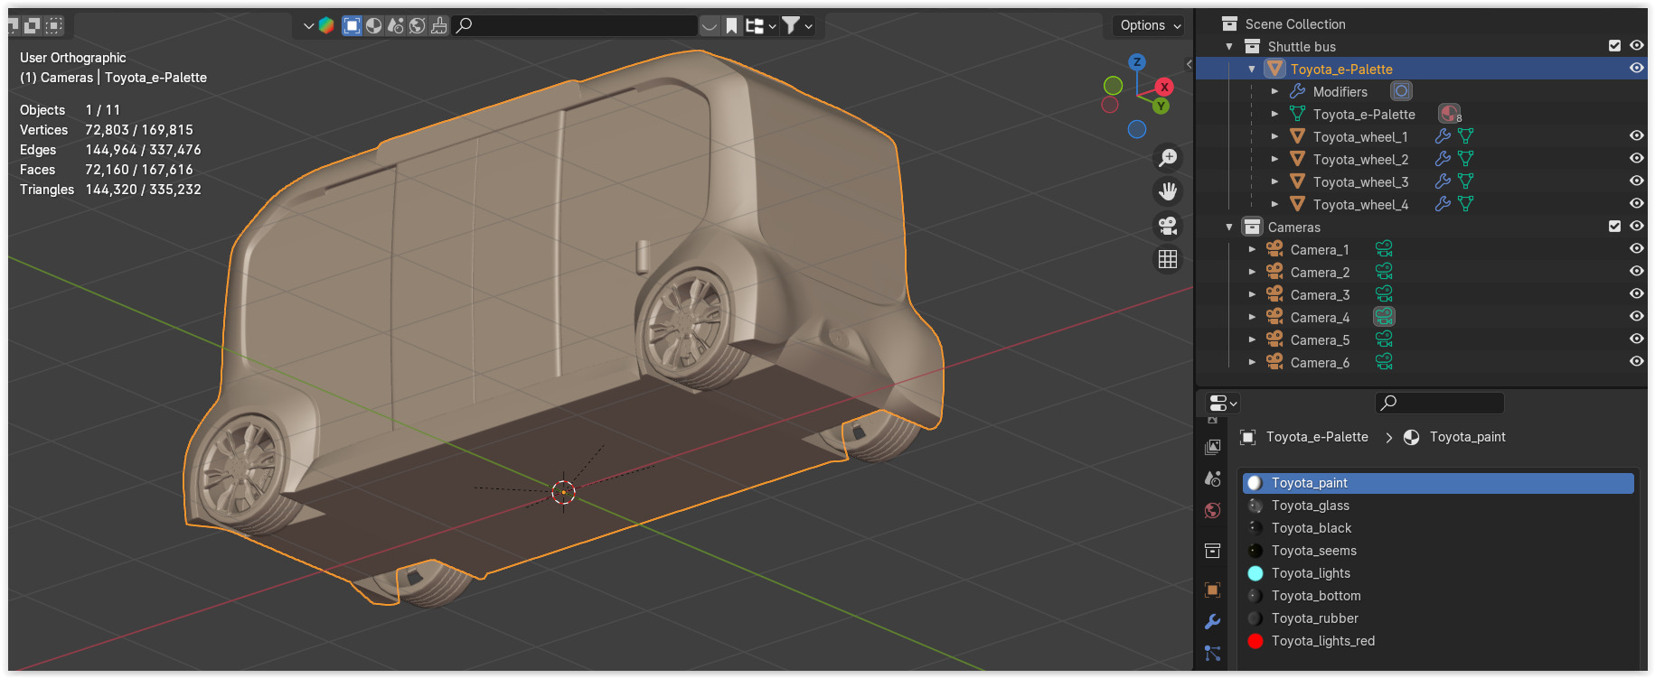
Task: Click the search field in the top header
Action: tap(575, 25)
